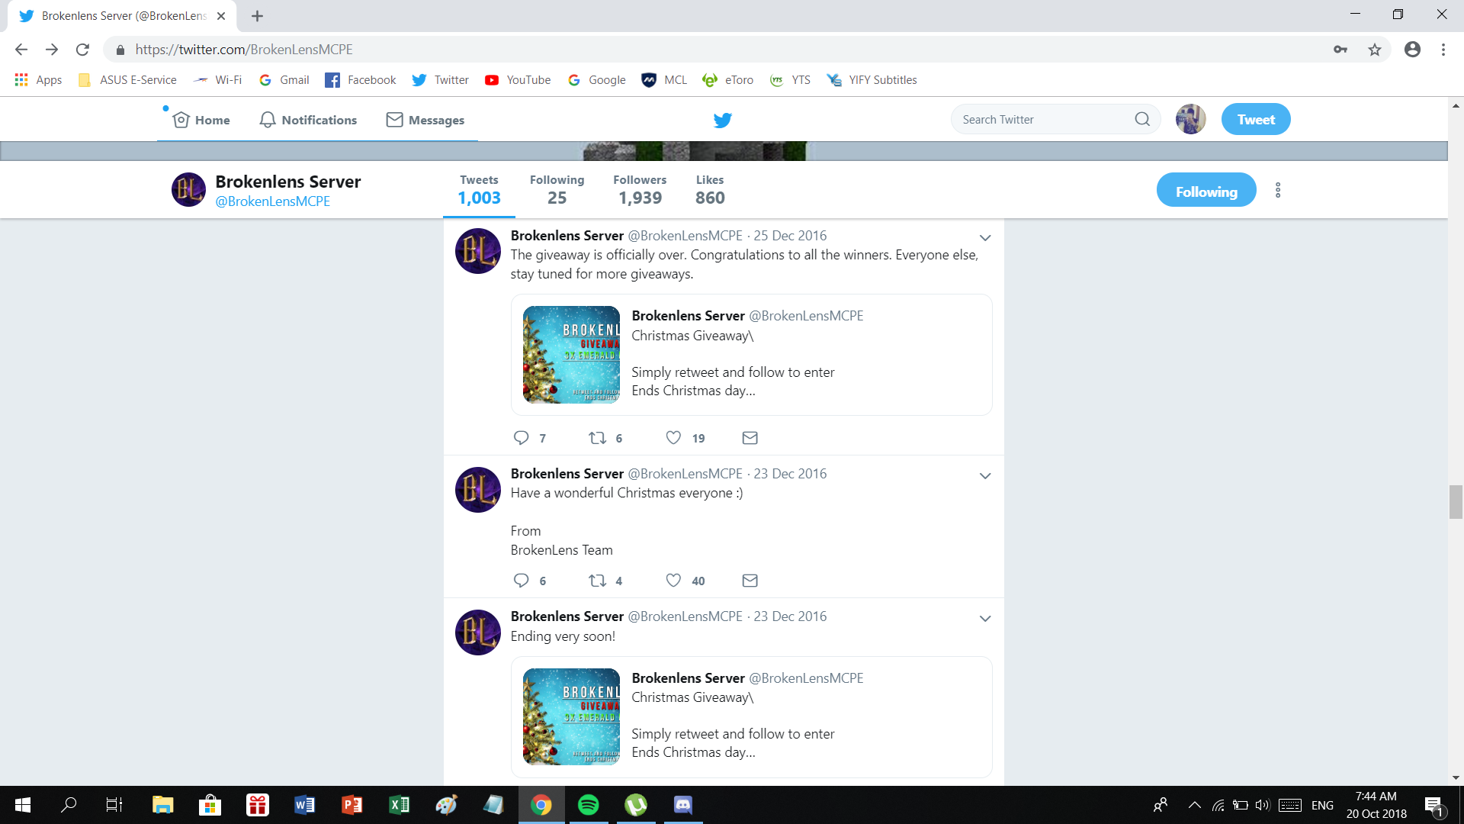Send giveaway over tweet via direct message
1464x824 pixels.
(x=750, y=437)
